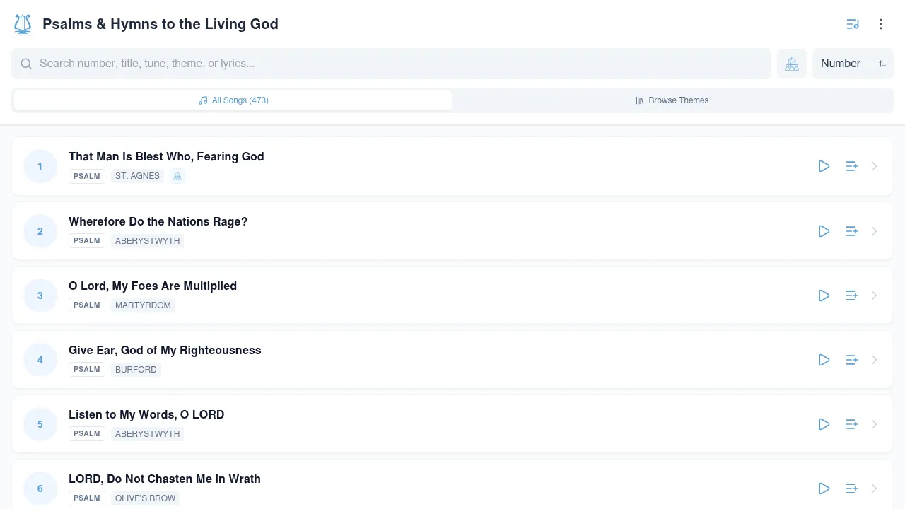Click the lyre app logo
The height and width of the screenshot is (509, 905).
[22, 23]
